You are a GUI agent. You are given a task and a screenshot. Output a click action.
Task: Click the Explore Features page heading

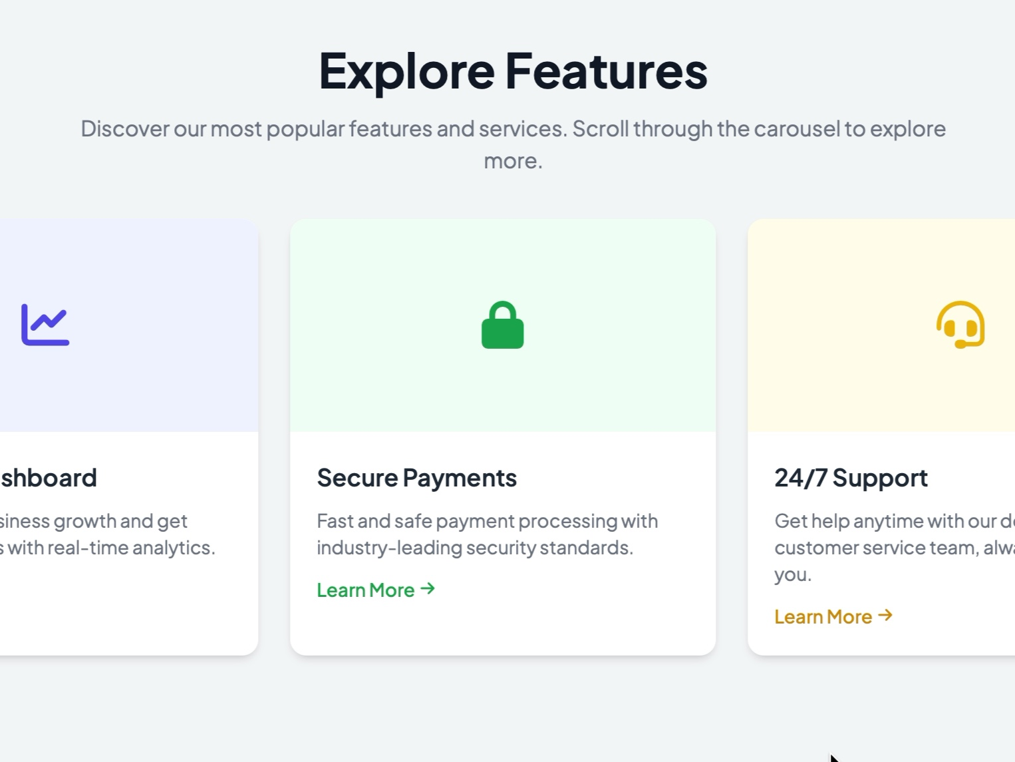pyautogui.click(x=512, y=72)
